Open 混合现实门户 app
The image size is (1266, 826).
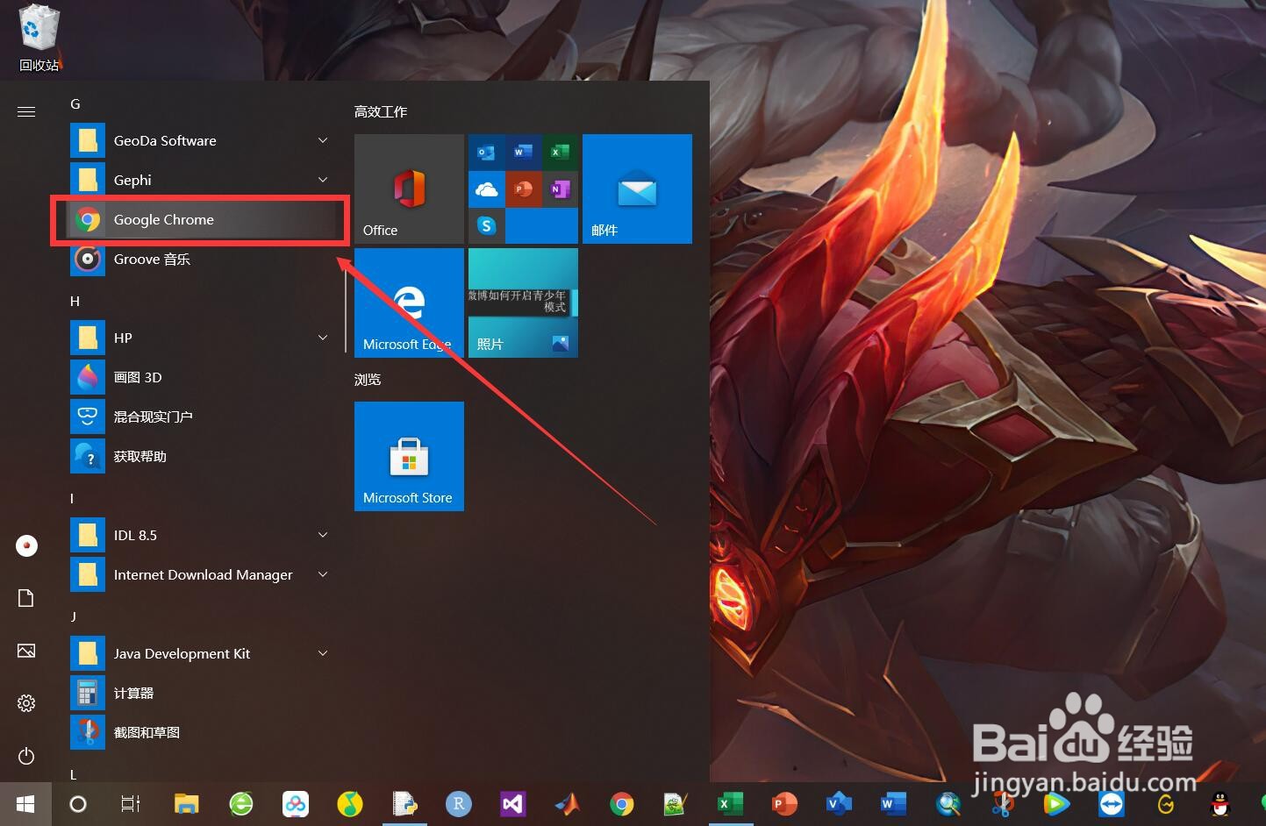[202, 417]
